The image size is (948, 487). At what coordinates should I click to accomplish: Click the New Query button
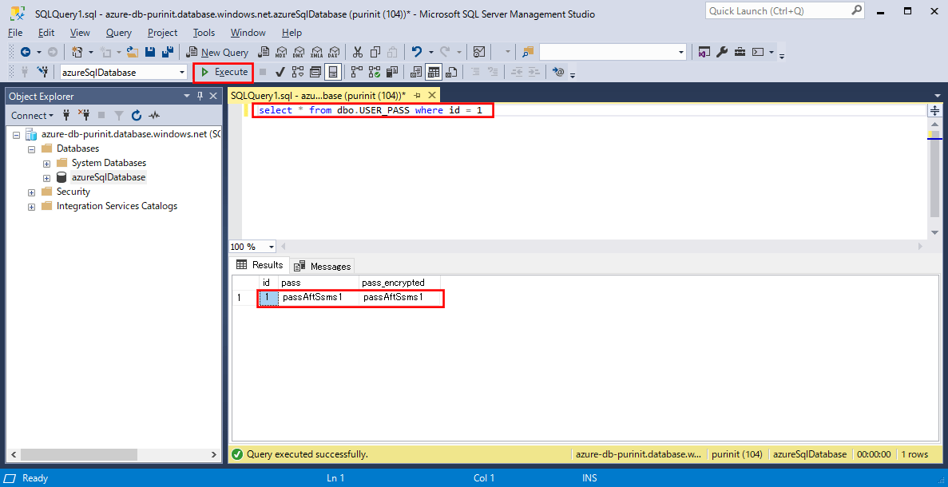pyautogui.click(x=217, y=52)
